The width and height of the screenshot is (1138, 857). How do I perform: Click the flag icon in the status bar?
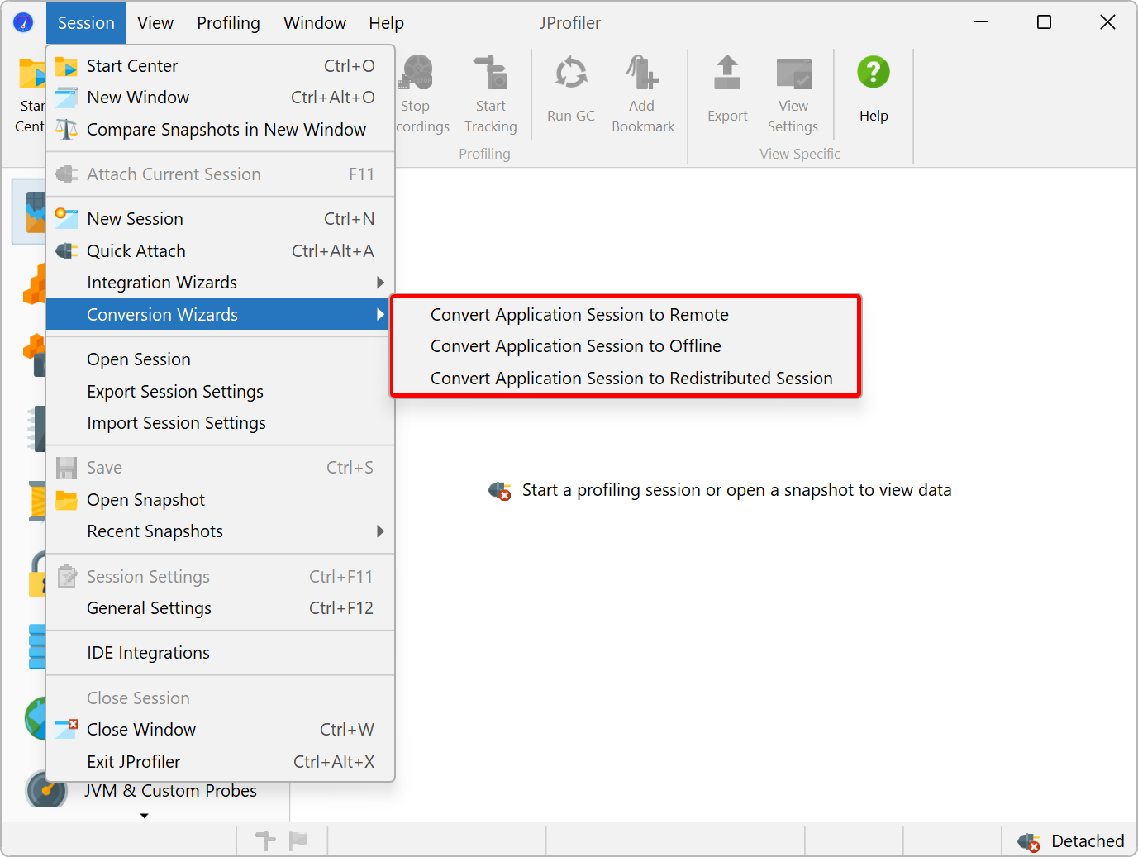[298, 840]
